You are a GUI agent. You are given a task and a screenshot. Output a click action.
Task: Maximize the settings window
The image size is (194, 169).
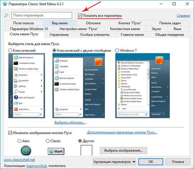(x=174, y=4)
